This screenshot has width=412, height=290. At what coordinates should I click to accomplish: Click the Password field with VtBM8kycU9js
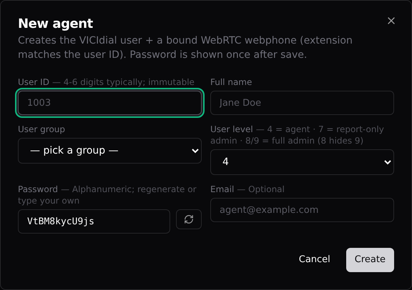[x=94, y=221]
